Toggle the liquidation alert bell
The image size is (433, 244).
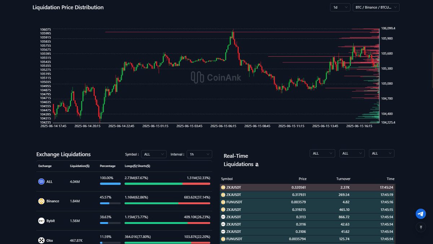[257, 164]
